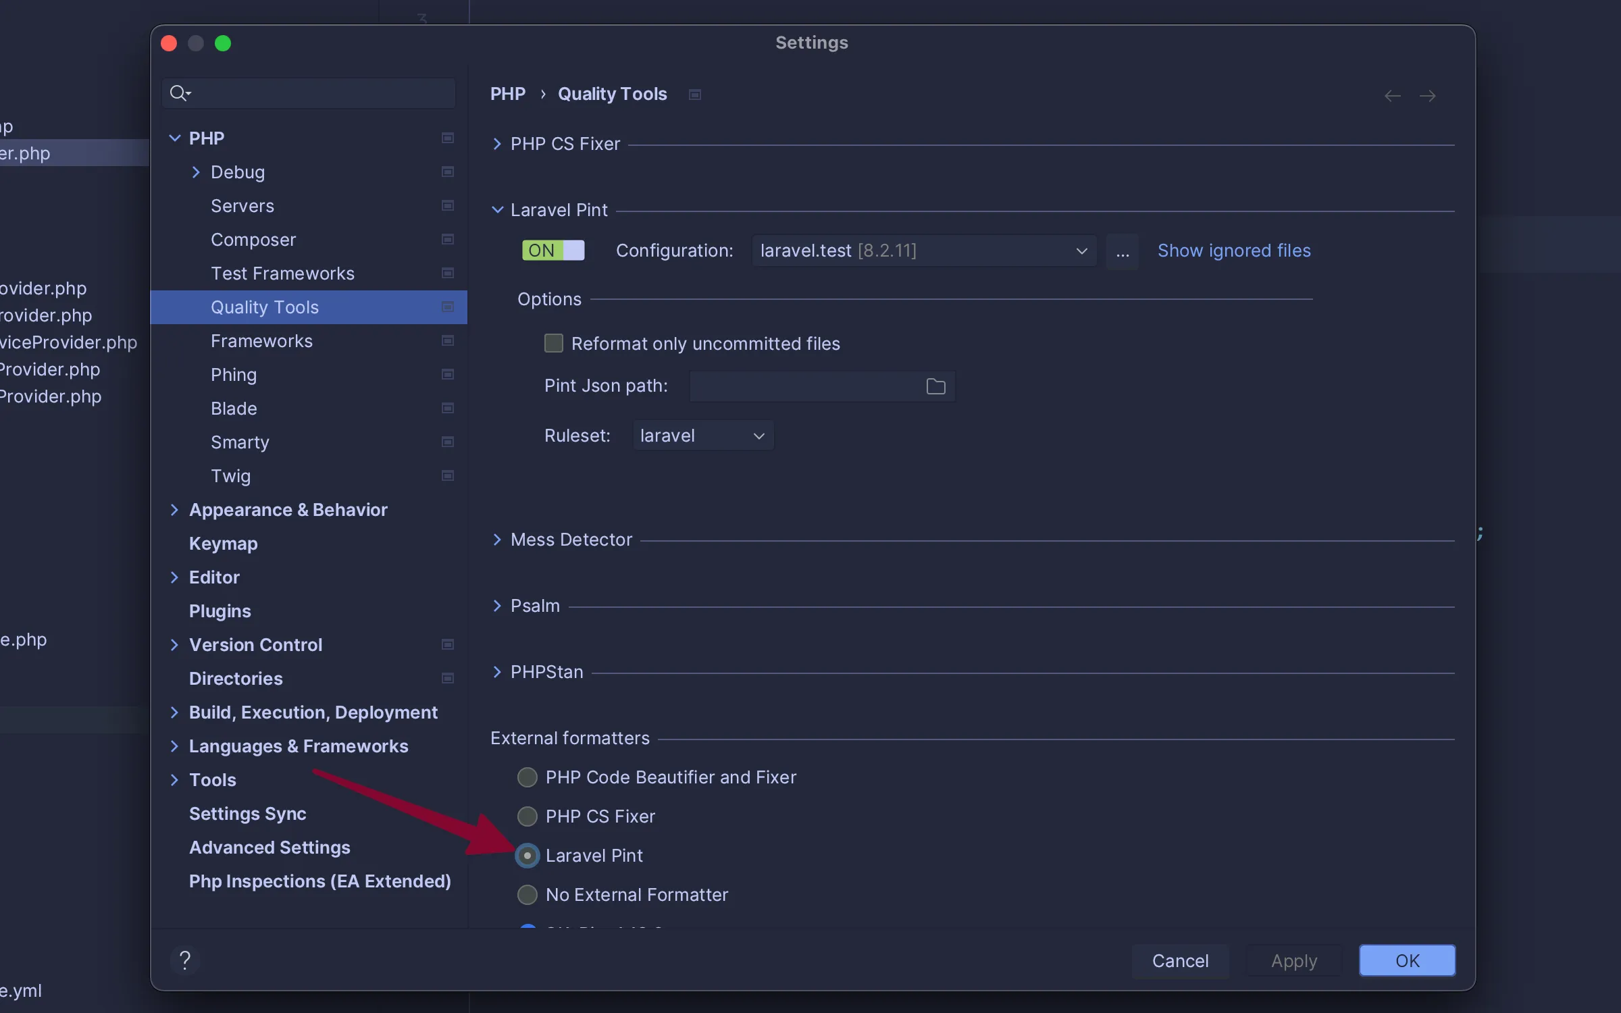
Task: Select PHP CS Fixer external formatter radio
Action: [527, 816]
